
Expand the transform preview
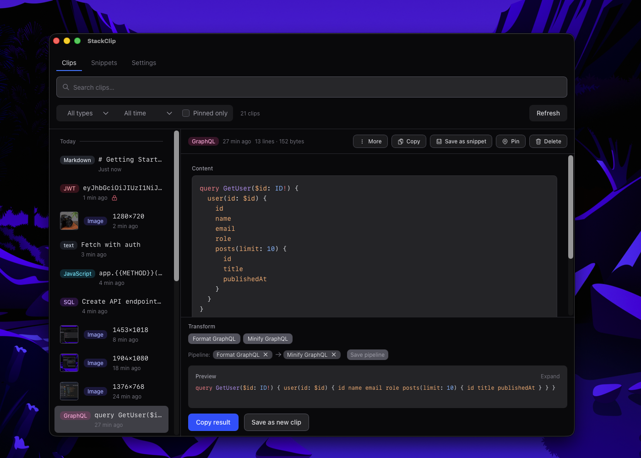(x=550, y=376)
